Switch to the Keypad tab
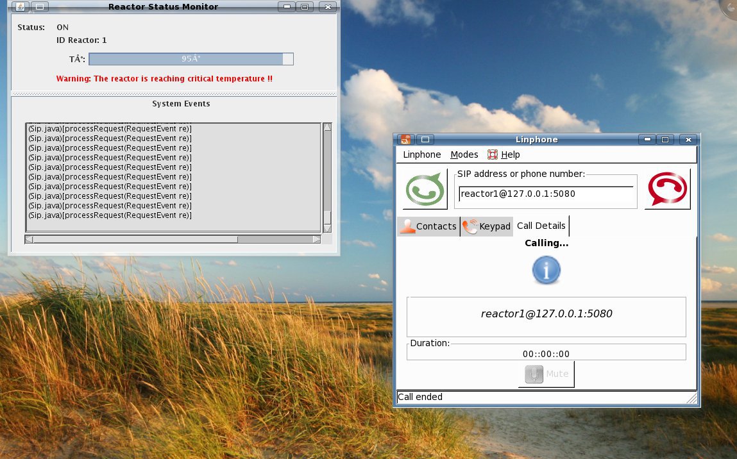Image resolution: width=737 pixels, height=459 pixels. point(487,226)
